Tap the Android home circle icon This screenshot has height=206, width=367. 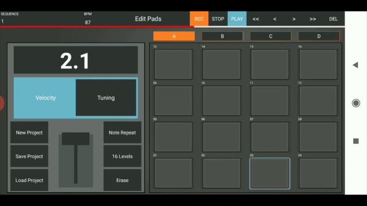(356, 103)
